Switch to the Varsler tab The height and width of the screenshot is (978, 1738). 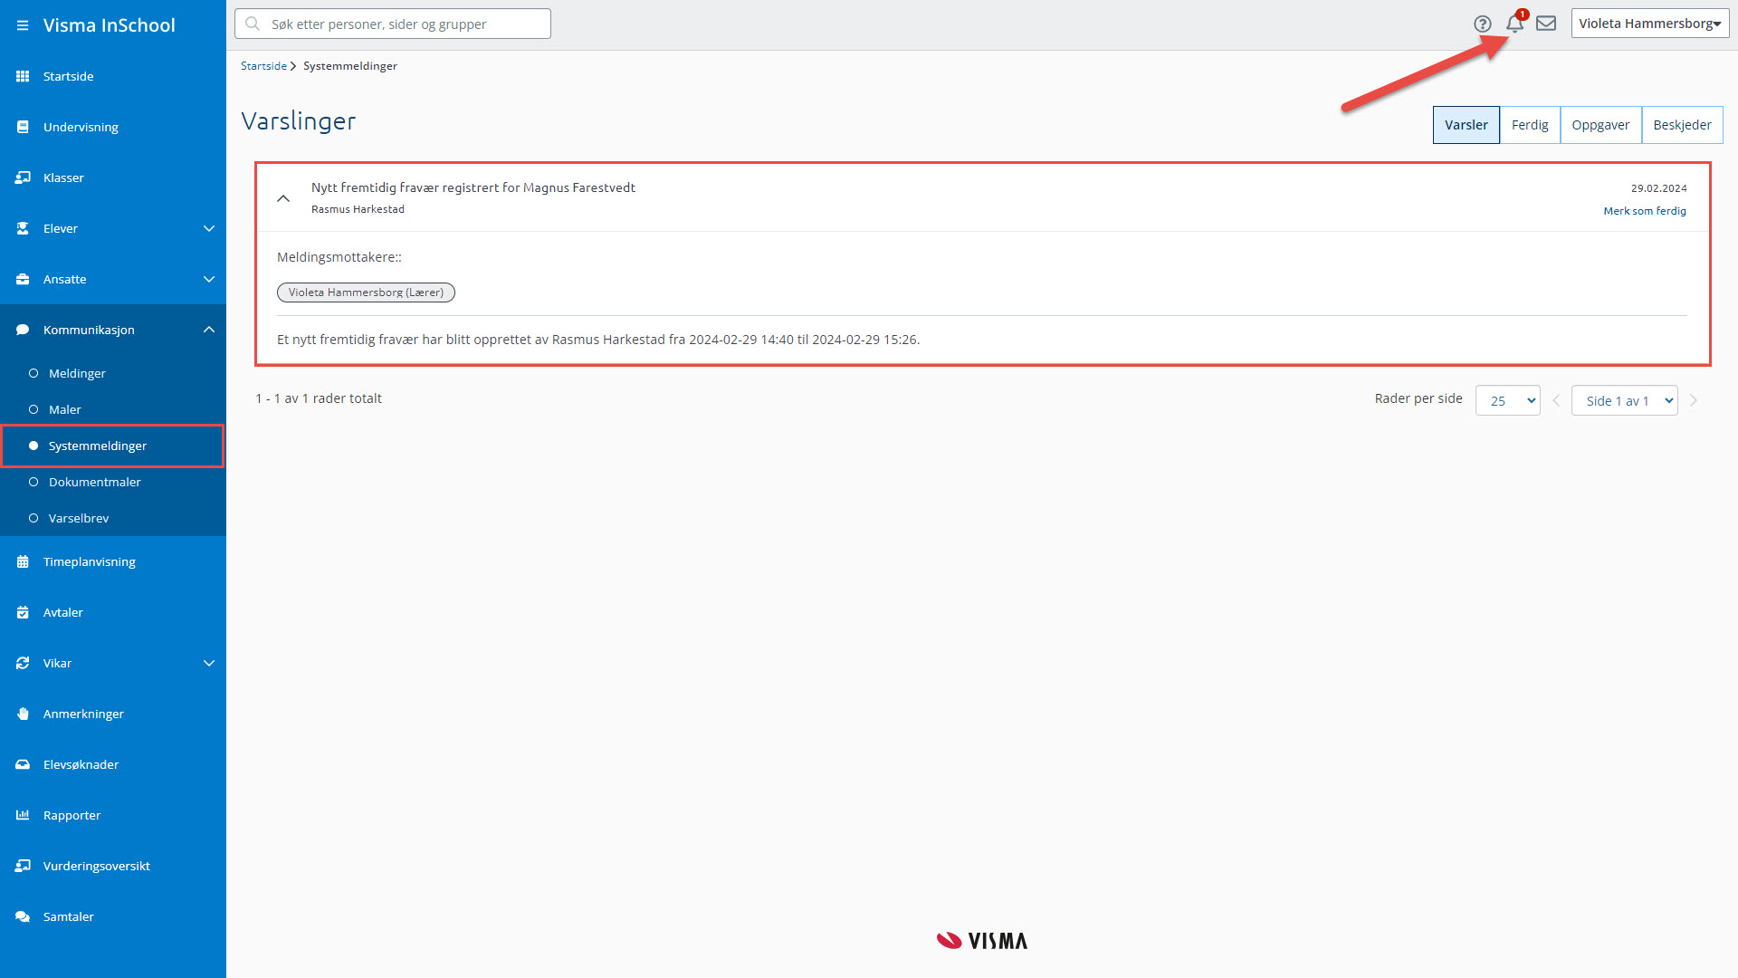click(x=1466, y=125)
